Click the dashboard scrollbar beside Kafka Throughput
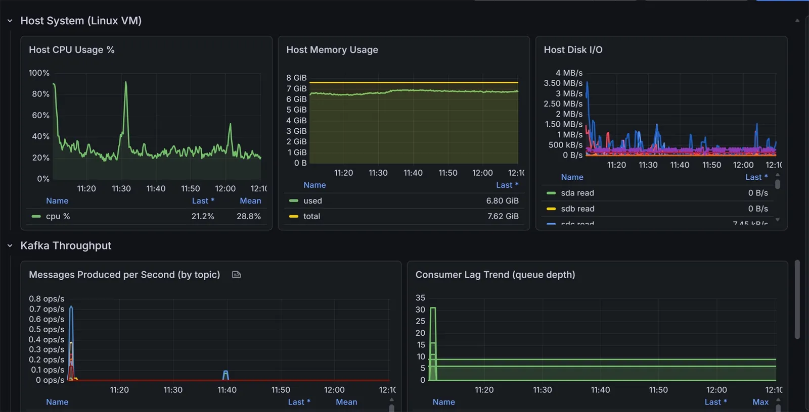The width and height of the screenshot is (809, 412). tap(797, 299)
